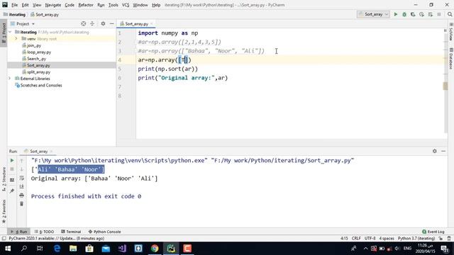Open Windows Start menu
Image resolution: width=454 pixels, height=255 pixels.
point(8,249)
